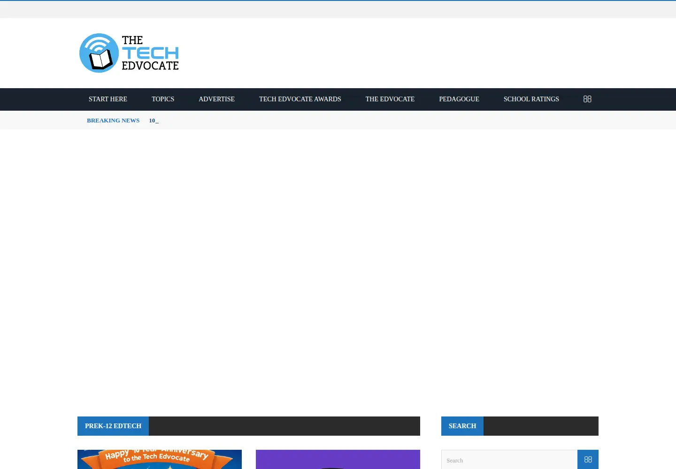Go to the Advertise page
Viewport: 676px width, 469px height.
click(x=216, y=99)
